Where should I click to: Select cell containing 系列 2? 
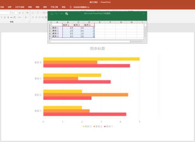[x=78, y=25]
